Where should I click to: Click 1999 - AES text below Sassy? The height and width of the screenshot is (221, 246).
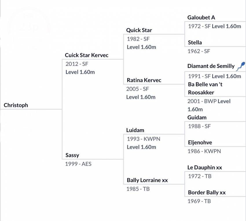(x=78, y=164)
